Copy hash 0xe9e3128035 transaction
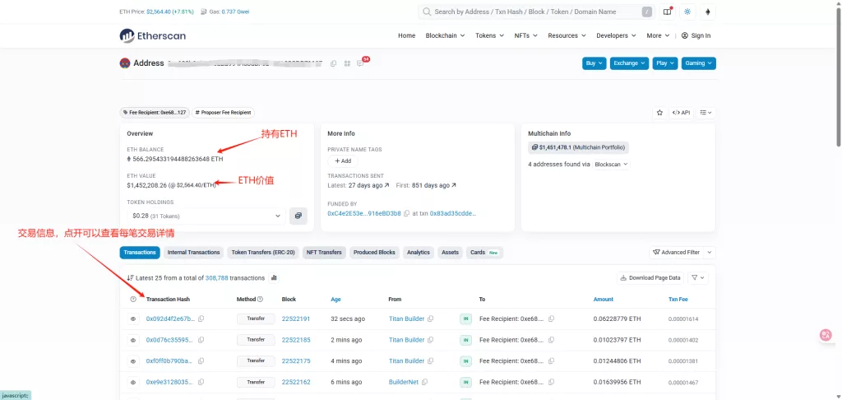This screenshot has height=400, width=842. coord(201,382)
